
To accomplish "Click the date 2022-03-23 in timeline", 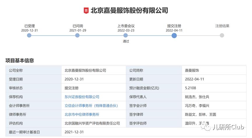I will 126,30.
